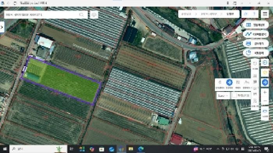Click the middle breadcrumb region item

click(209, 14)
